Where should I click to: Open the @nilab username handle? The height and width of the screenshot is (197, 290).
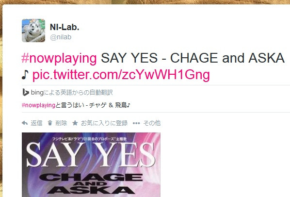61,37
